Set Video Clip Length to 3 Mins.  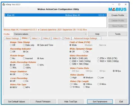(x=88, y=84)
